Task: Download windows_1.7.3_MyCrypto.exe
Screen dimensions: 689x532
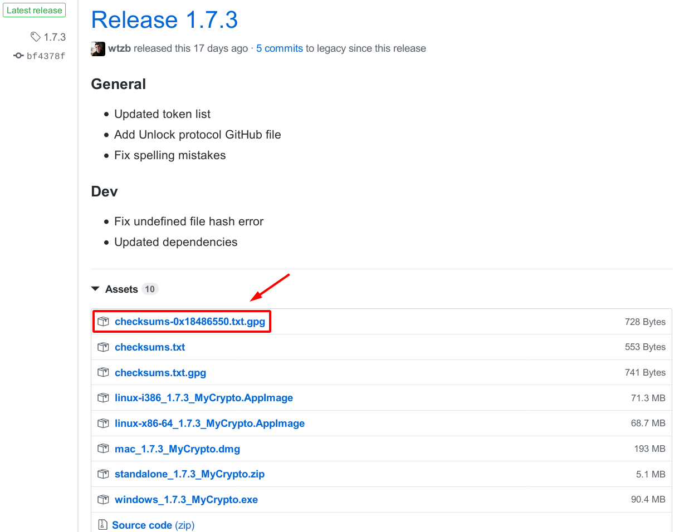Action: click(186, 500)
